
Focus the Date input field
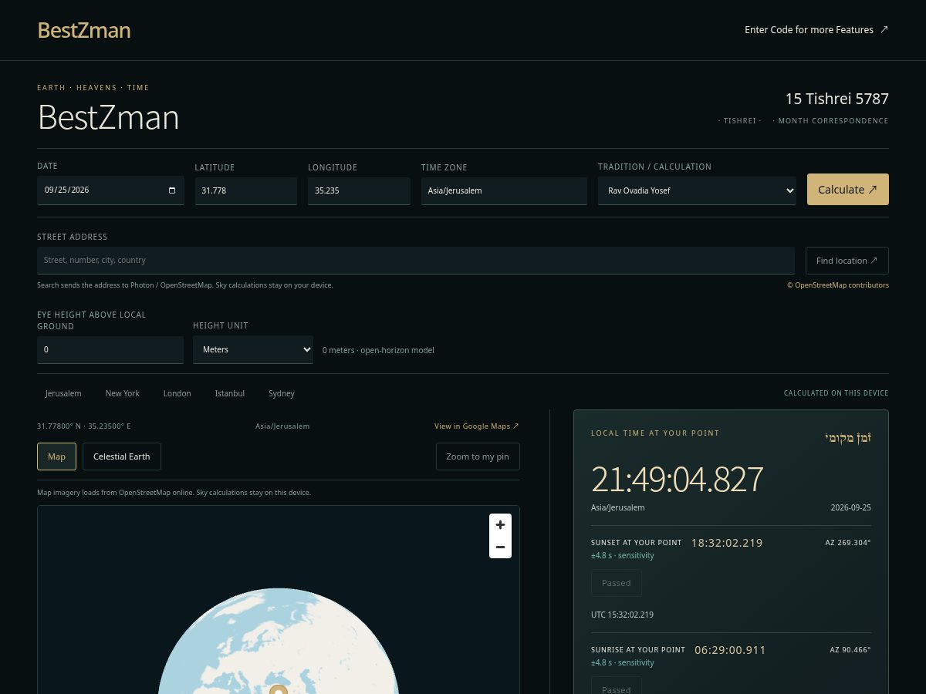point(110,190)
